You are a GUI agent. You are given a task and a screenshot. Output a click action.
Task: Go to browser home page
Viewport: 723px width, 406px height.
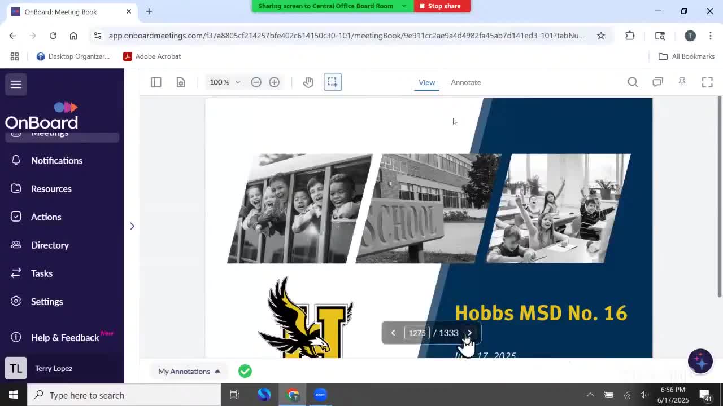click(73, 36)
